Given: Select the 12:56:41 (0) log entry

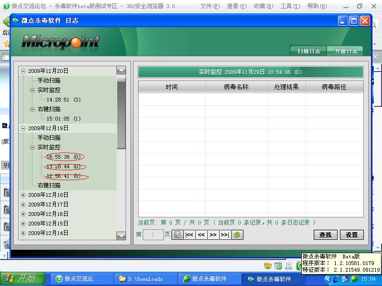Looking at the screenshot, I should (x=64, y=176).
